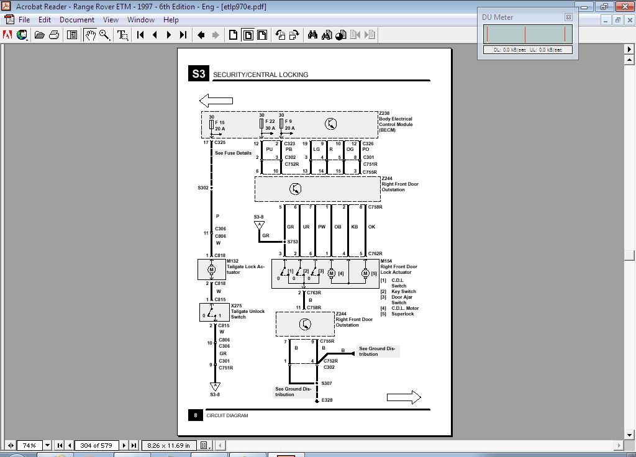
Task: Go to next page via toolbar
Action: click(x=169, y=35)
